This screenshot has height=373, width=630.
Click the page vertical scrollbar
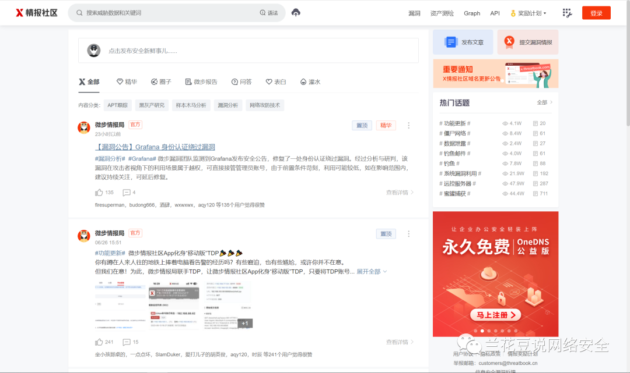(628, 64)
